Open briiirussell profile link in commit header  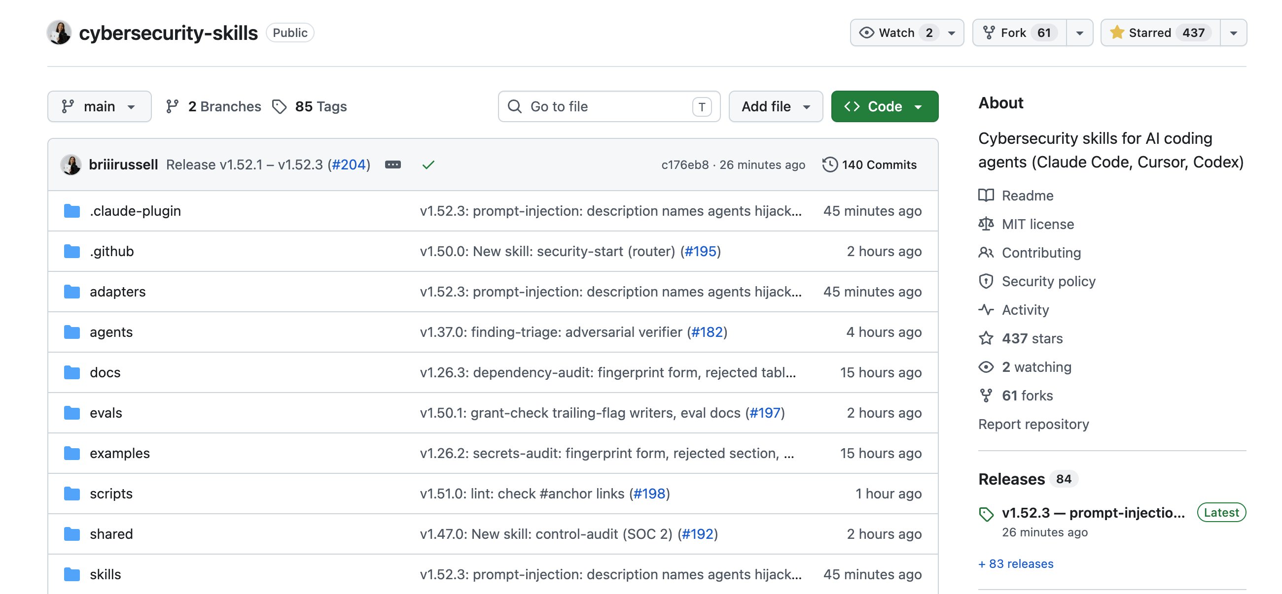pyautogui.click(x=123, y=165)
